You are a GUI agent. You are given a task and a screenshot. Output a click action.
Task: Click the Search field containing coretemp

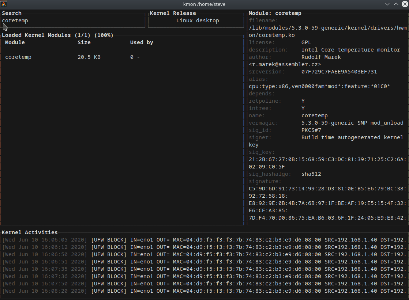[x=73, y=20]
